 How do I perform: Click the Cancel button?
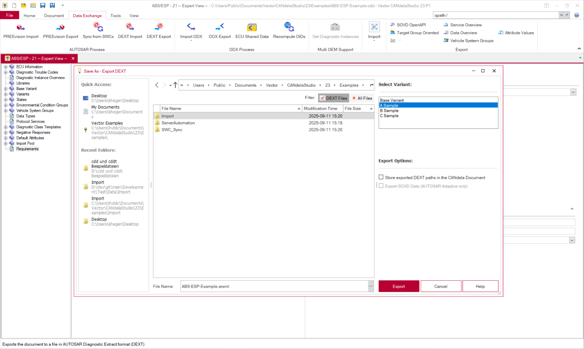[441, 286]
